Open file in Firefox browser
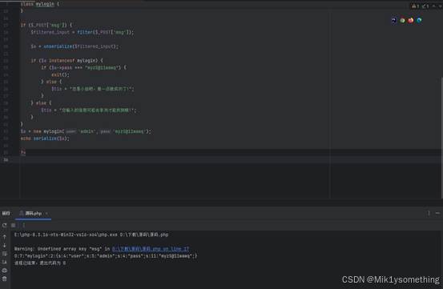 tap(410, 20)
